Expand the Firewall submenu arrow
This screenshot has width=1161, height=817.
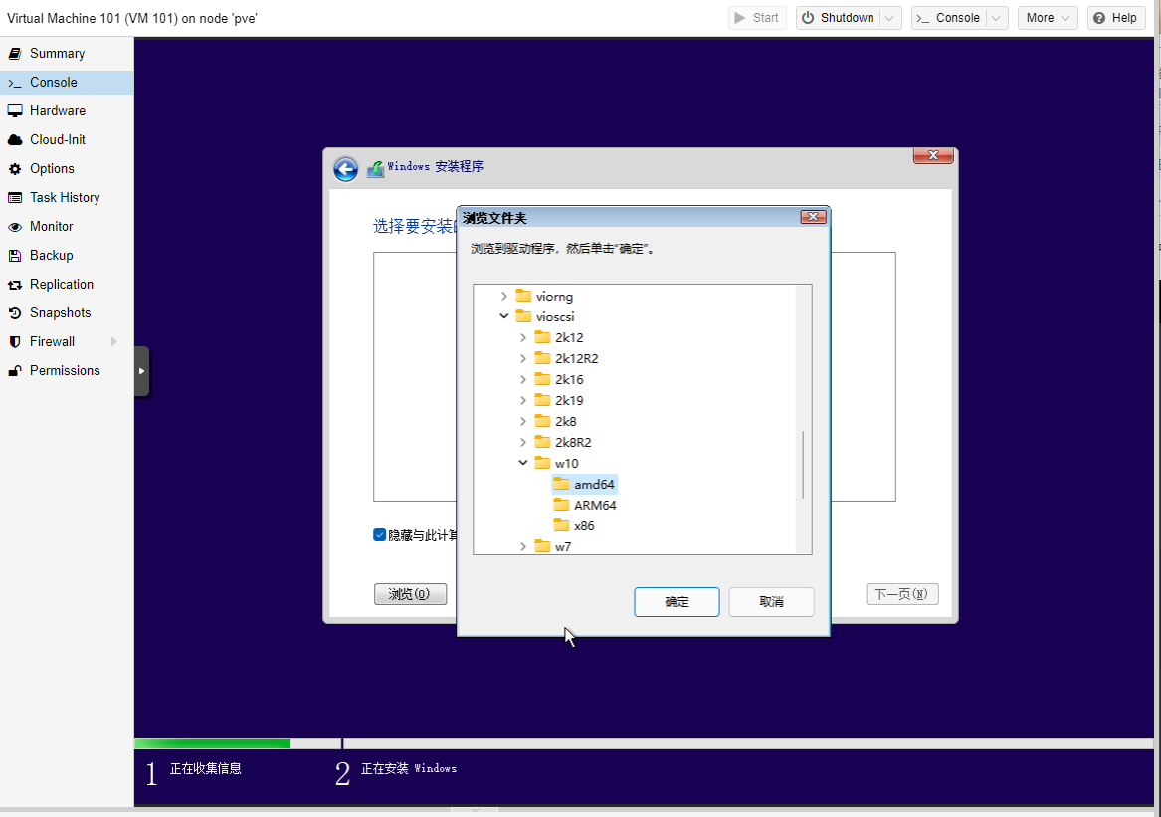click(114, 341)
